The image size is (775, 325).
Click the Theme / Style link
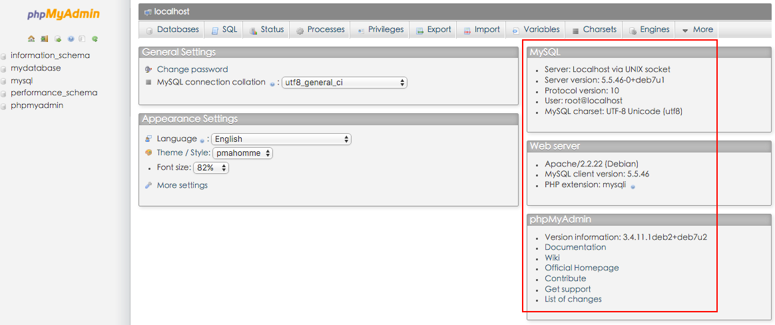click(183, 153)
